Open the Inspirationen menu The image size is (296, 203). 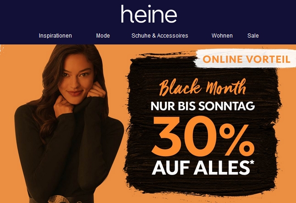[x=55, y=36]
